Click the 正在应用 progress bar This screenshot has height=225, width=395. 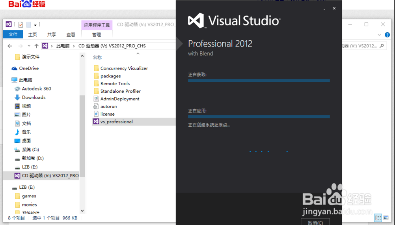[x=259, y=116]
